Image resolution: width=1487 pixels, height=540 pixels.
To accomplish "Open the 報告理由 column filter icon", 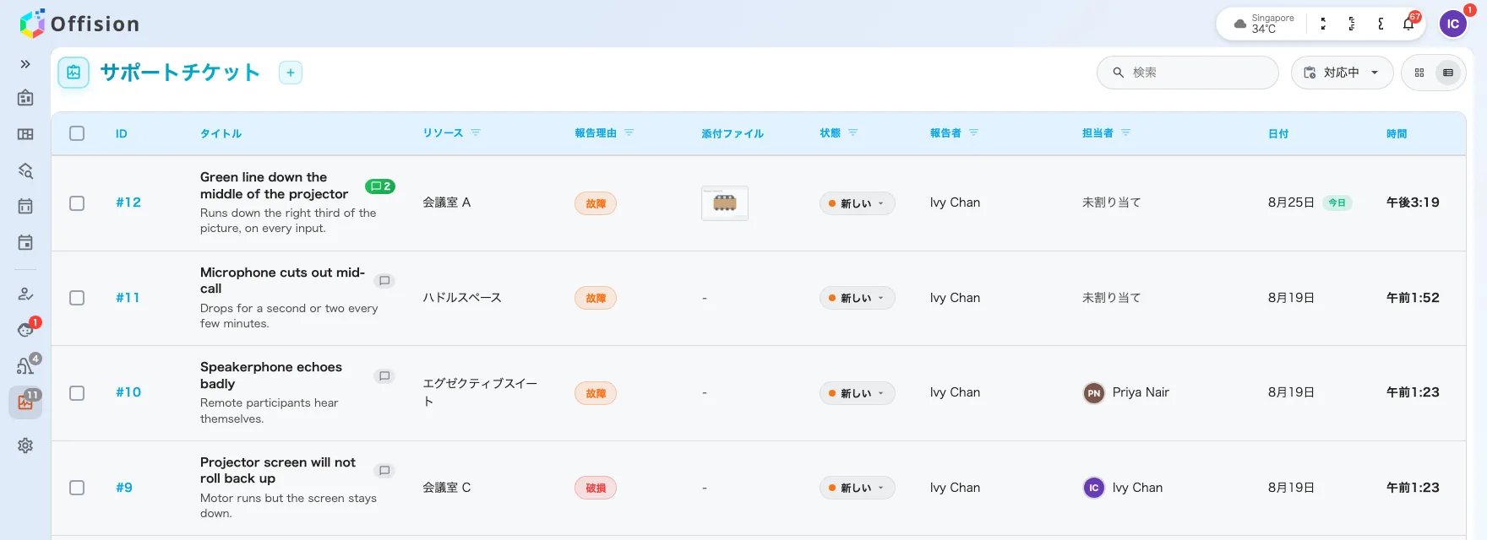I will 629,132.
